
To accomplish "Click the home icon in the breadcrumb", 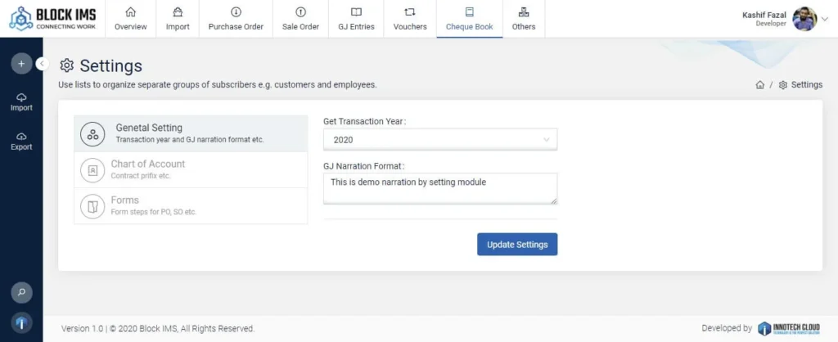I will point(759,85).
